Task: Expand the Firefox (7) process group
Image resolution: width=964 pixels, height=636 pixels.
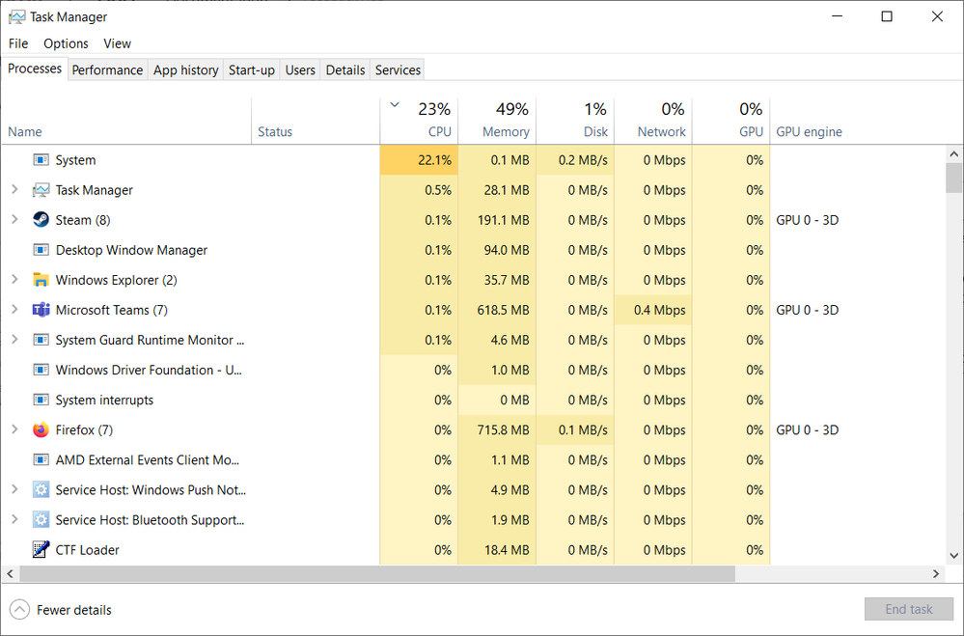Action: [x=14, y=429]
